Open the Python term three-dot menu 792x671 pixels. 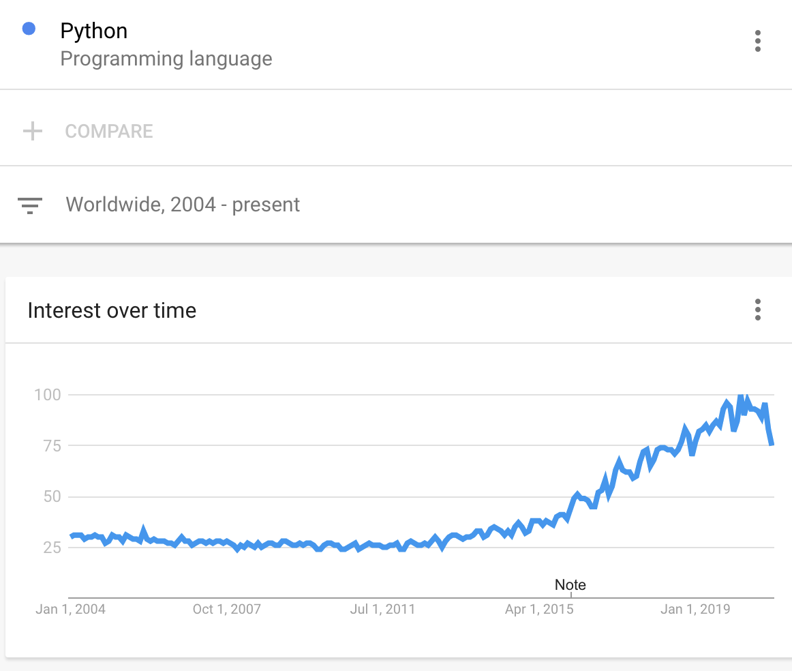757,41
